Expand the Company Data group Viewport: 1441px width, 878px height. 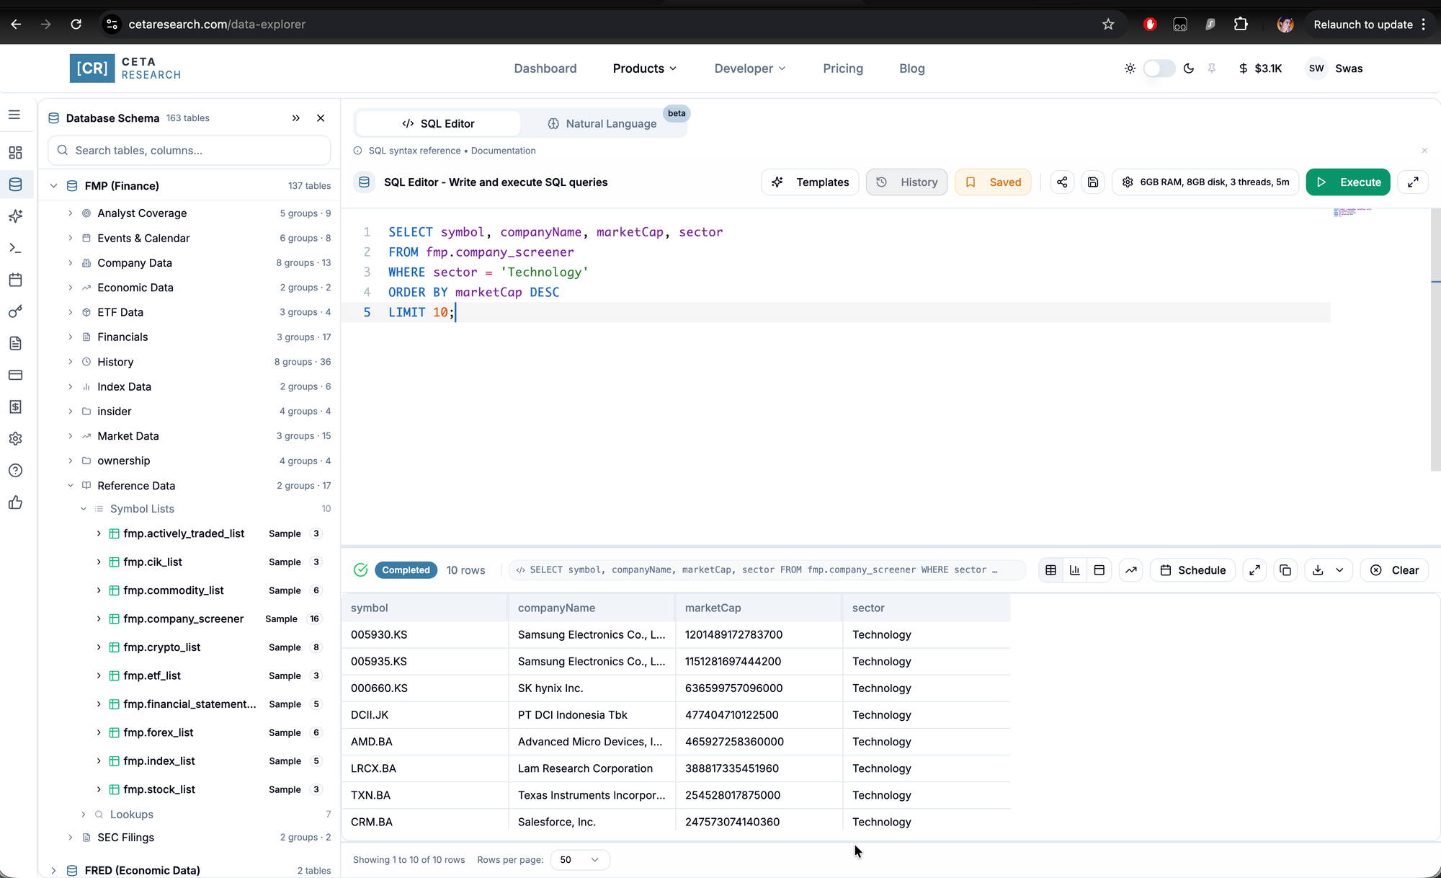click(71, 263)
